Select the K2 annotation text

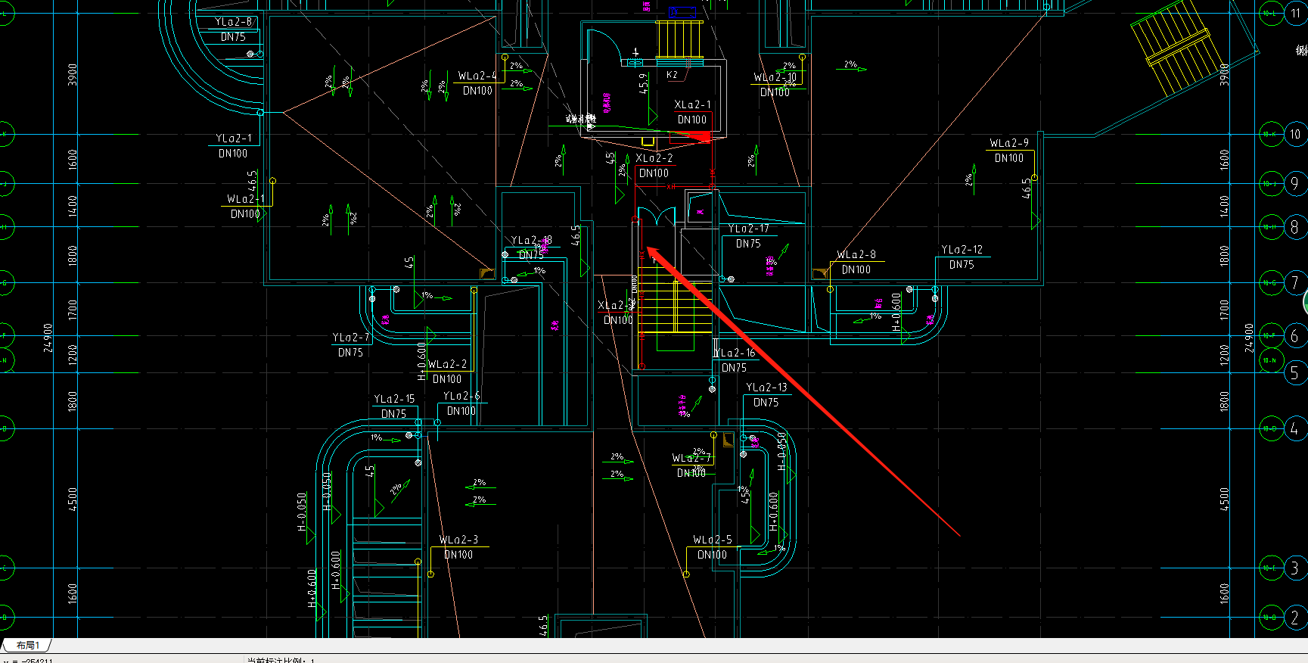(x=672, y=75)
